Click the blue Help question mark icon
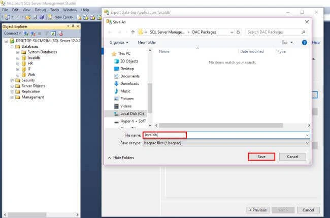Screen dimensions: 330x218 tap(304, 42)
